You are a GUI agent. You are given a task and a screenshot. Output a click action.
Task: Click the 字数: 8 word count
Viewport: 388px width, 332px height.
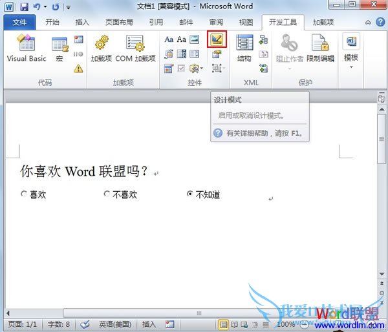59,324
